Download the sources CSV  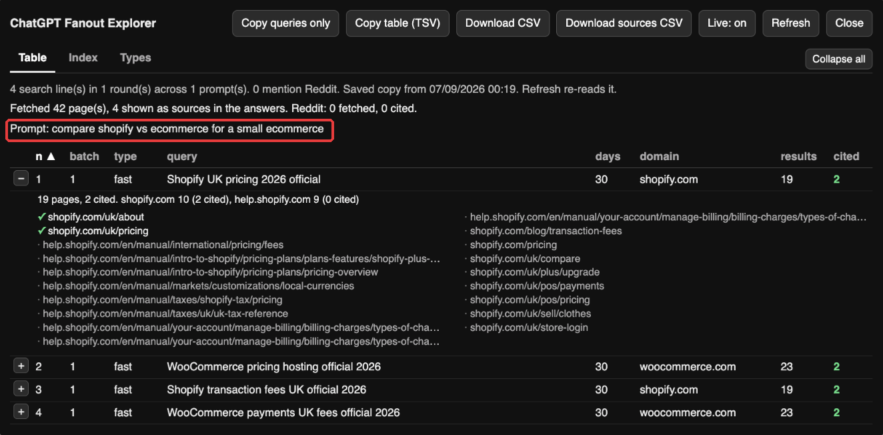624,23
